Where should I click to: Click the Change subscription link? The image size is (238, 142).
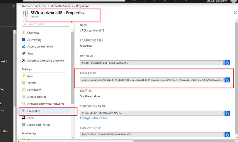94,118
